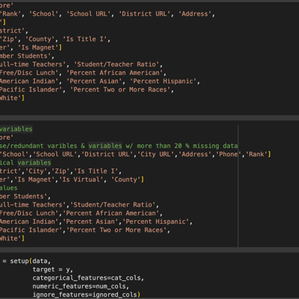This screenshot has width=299, height=299.
Task: Click 'Rank' string in the top code cell
Action: pos(11,14)
